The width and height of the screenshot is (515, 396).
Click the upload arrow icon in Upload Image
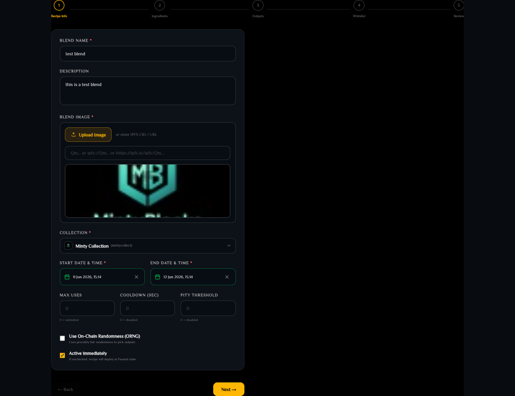point(73,134)
